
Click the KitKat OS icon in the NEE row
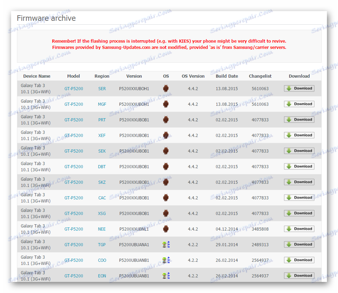[166, 229]
